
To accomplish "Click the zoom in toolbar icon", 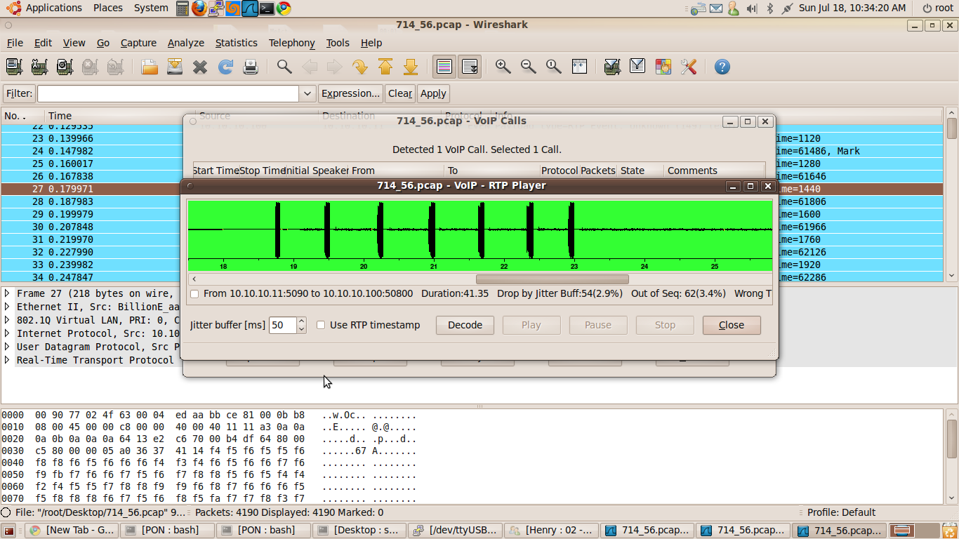I will coord(503,67).
